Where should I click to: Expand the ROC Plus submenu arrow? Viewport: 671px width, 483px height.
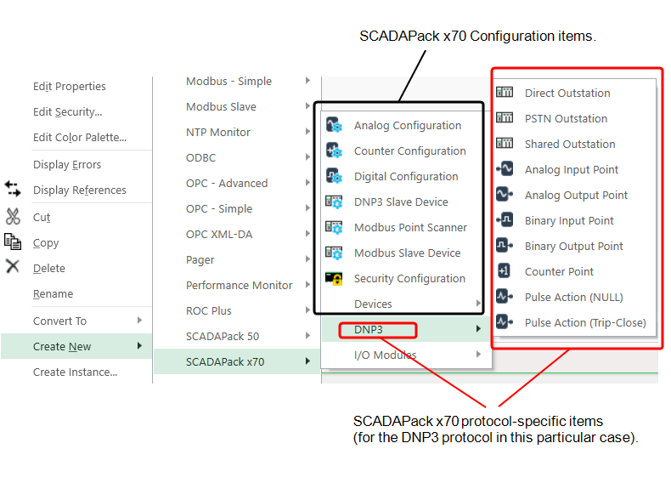click(x=307, y=310)
